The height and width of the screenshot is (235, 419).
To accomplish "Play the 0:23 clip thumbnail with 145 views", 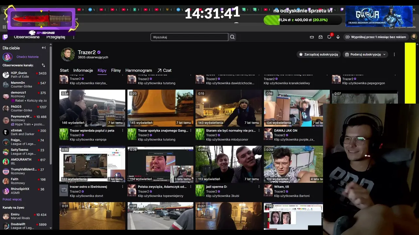I will click(160, 108).
